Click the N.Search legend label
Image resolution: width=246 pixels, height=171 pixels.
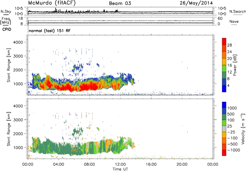coord(237,11)
